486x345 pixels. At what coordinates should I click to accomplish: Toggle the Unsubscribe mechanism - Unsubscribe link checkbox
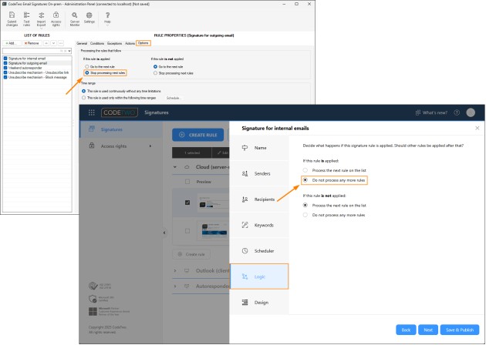tap(5, 72)
